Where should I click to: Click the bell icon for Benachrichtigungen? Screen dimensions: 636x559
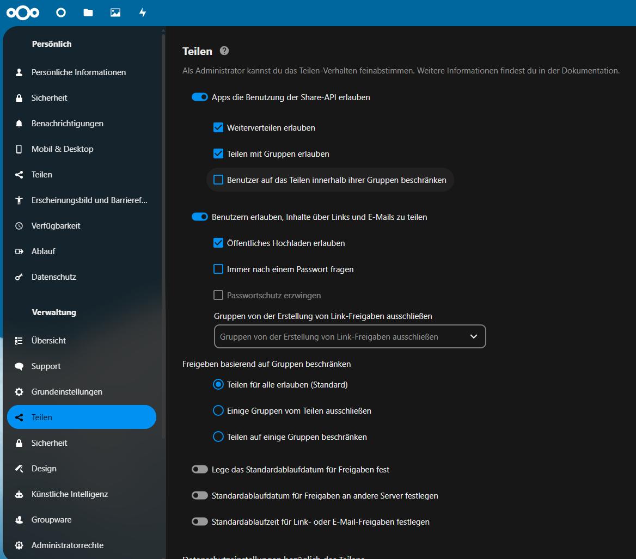(19, 124)
